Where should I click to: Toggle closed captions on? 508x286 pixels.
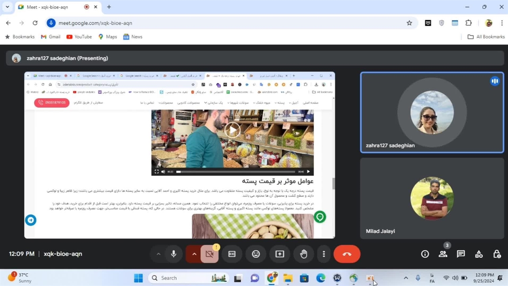pos(232,254)
